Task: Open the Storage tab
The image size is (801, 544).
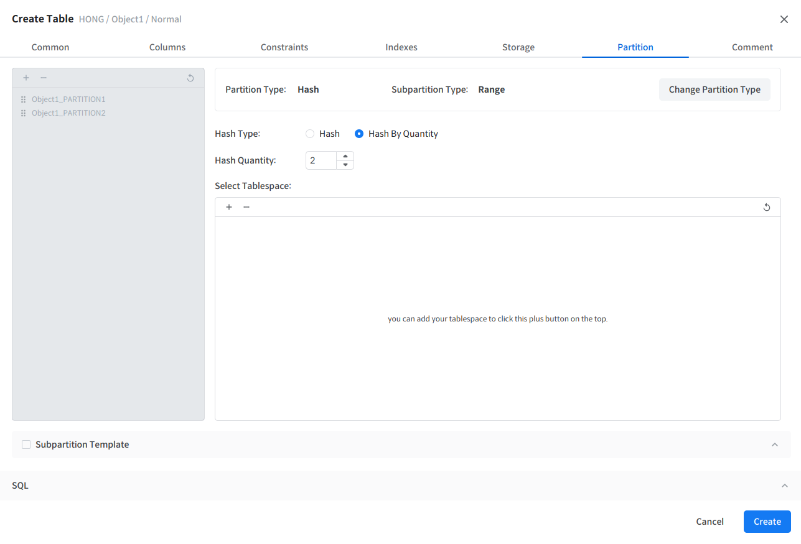Action: [518, 47]
